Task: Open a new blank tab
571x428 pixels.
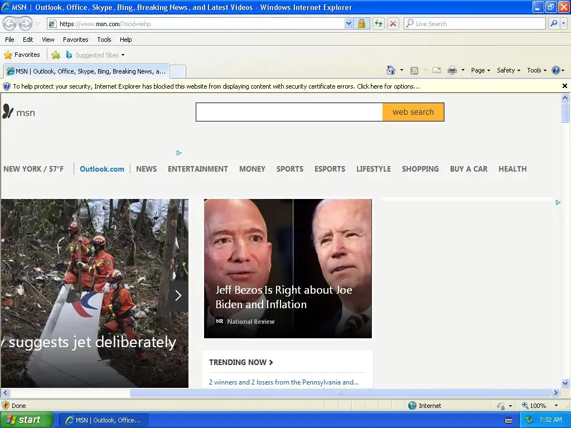Action: pos(178,71)
